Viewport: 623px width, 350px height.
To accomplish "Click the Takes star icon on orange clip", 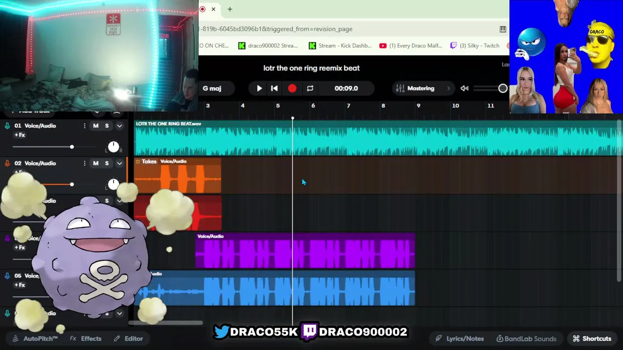I will 138,161.
